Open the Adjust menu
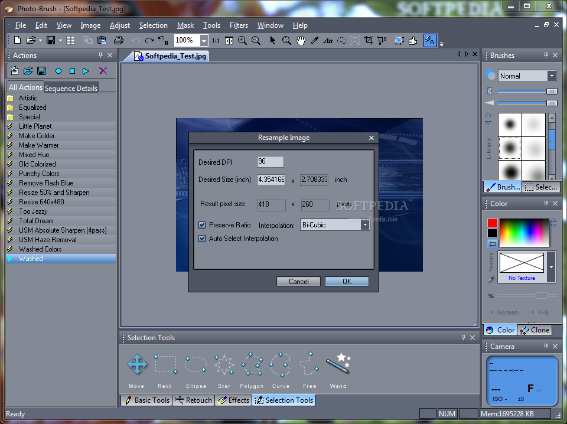567x424 pixels. [x=120, y=25]
